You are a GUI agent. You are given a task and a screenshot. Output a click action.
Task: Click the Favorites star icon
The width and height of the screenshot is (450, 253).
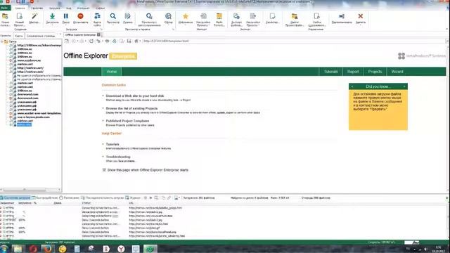point(186,16)
